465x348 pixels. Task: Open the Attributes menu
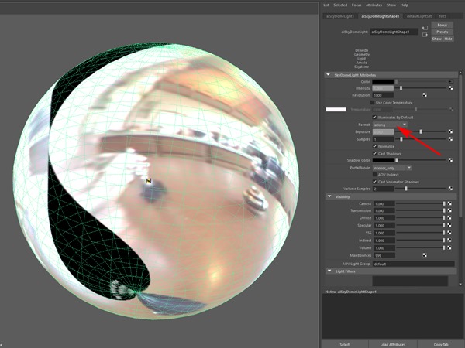point(374,5)
